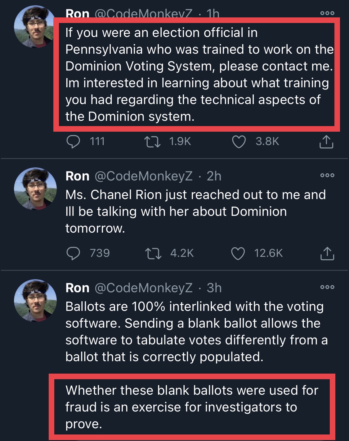Viewport: 349px width, 441px height.
Task: Share the Pennsylvania election official tweet
Action: (x=326, y=142)
